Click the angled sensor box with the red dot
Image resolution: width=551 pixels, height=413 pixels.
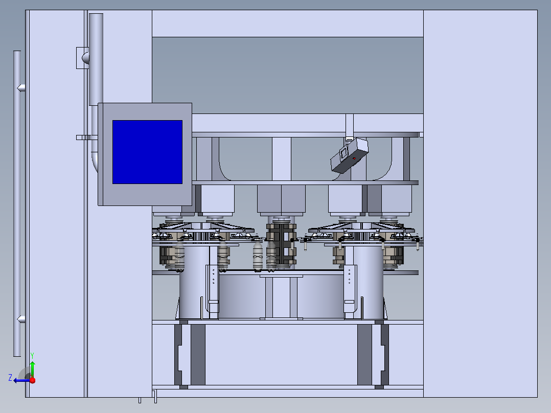click(349, 155)
